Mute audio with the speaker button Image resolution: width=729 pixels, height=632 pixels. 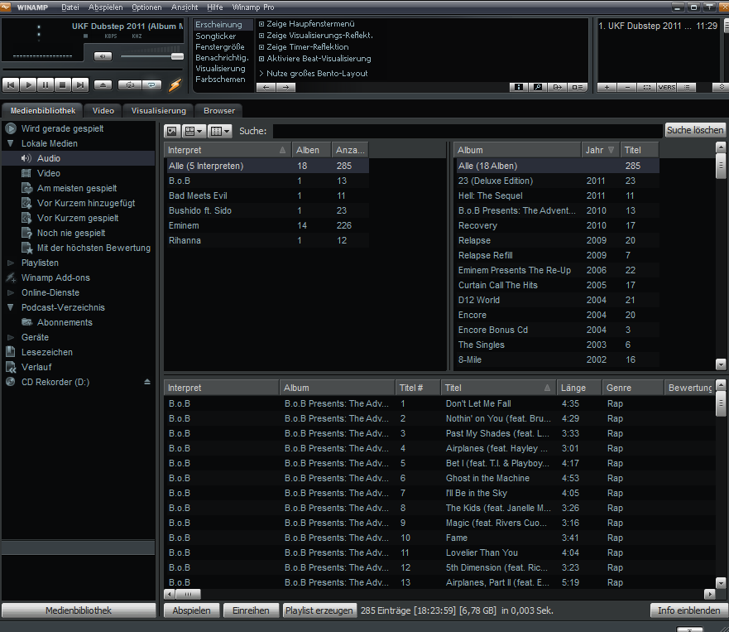(x=103, y=56)
